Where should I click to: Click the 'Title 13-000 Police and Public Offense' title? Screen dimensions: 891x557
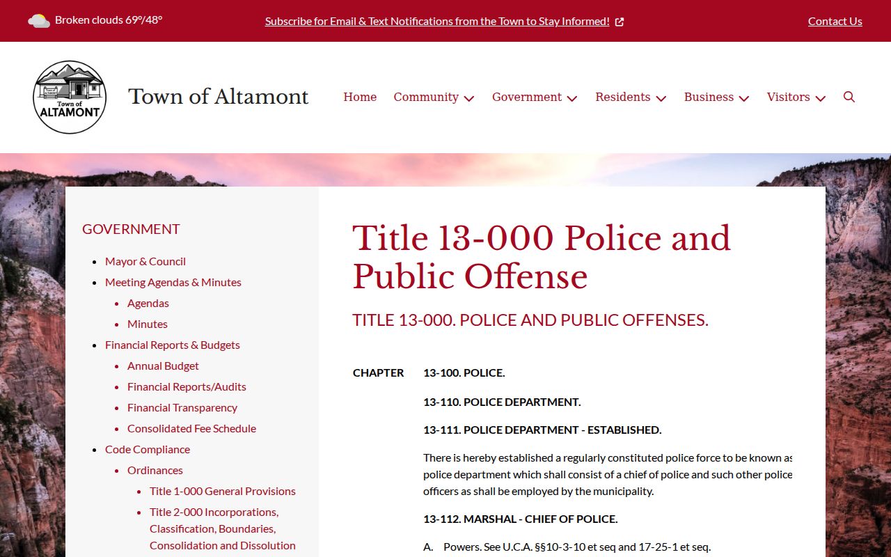(542, 257)
